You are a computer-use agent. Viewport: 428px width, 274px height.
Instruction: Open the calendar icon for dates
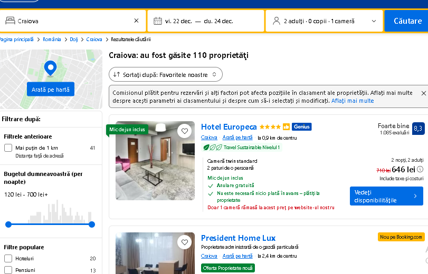click(158, 21)
